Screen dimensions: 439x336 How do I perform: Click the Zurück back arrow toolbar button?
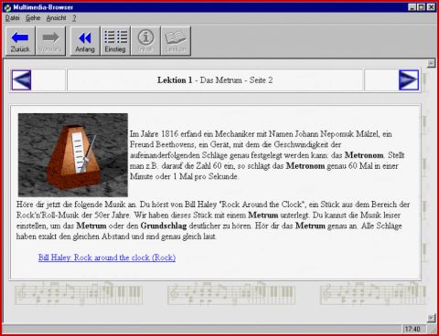[20, 41]
